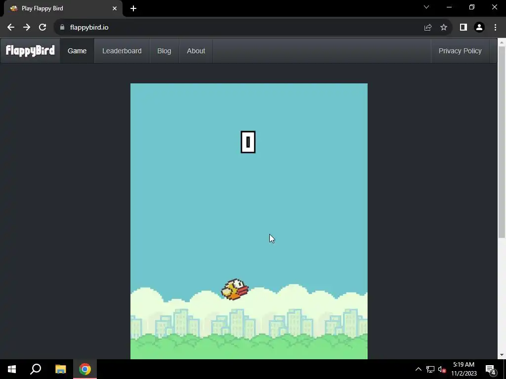506x379 pixels.
Task: Open the network status tray icon
Action: (430, 369)
